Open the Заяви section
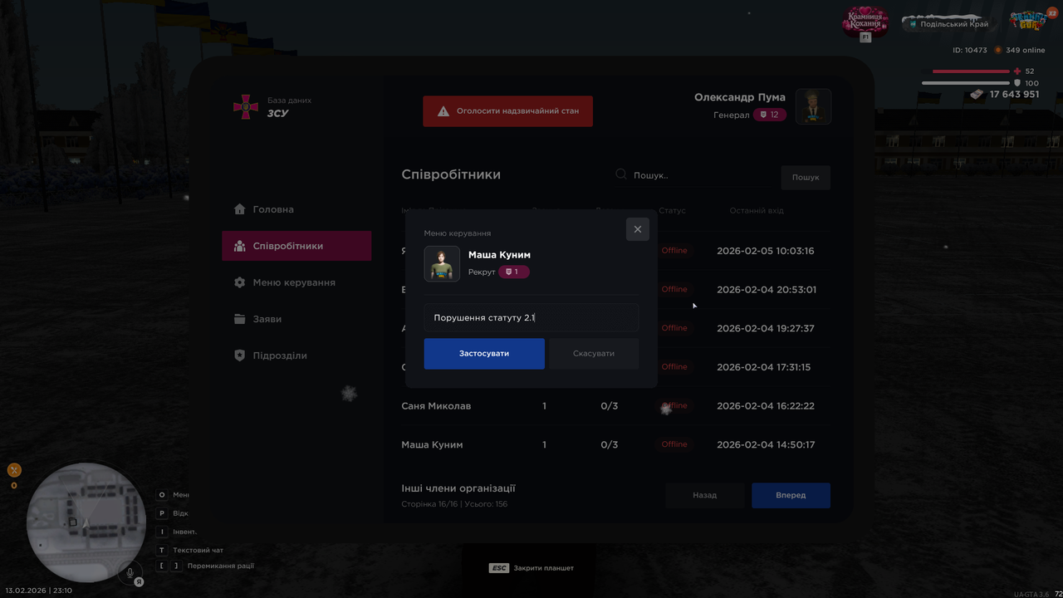1063x598 pixels. [296, 319]
